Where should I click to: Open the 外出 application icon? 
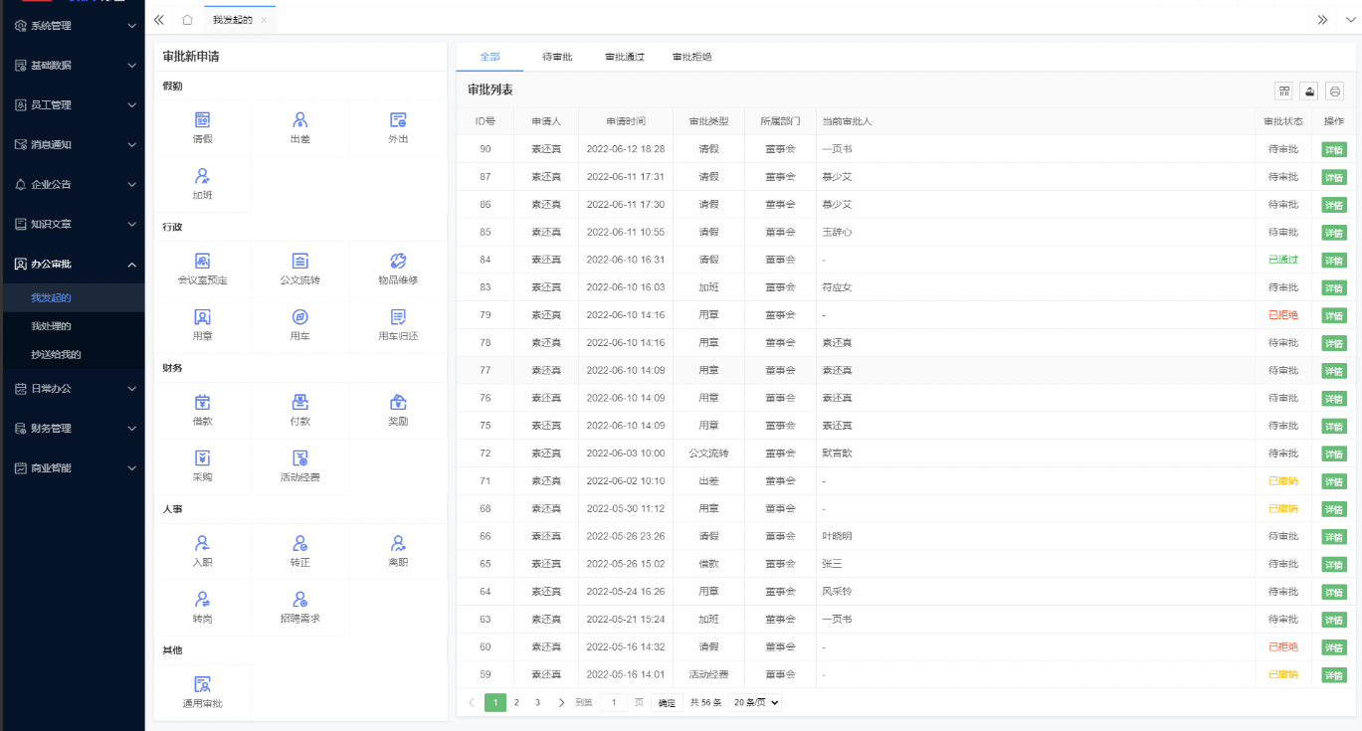click(398, 119)
